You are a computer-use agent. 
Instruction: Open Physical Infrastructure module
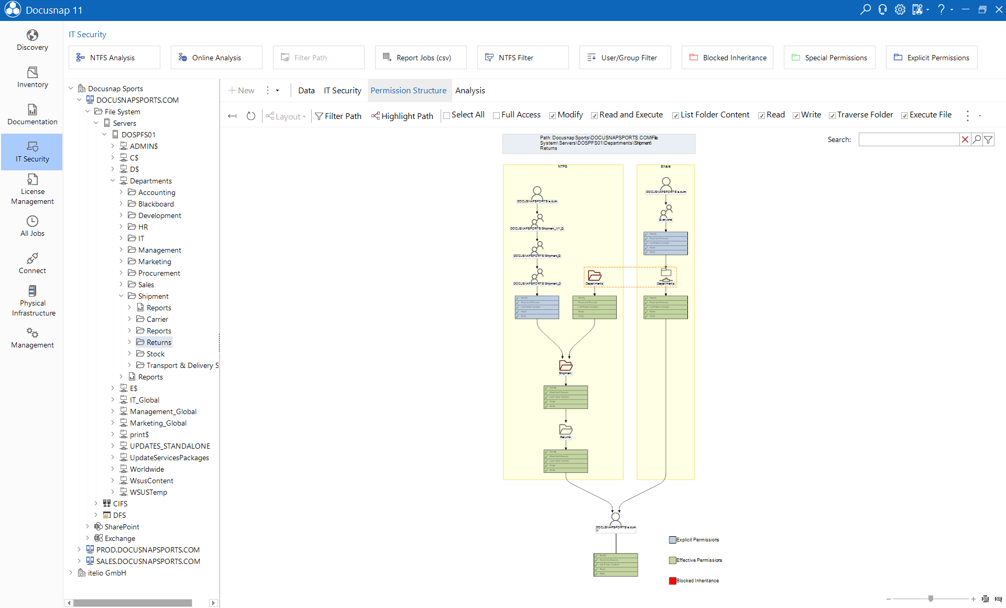coord(32,301)
